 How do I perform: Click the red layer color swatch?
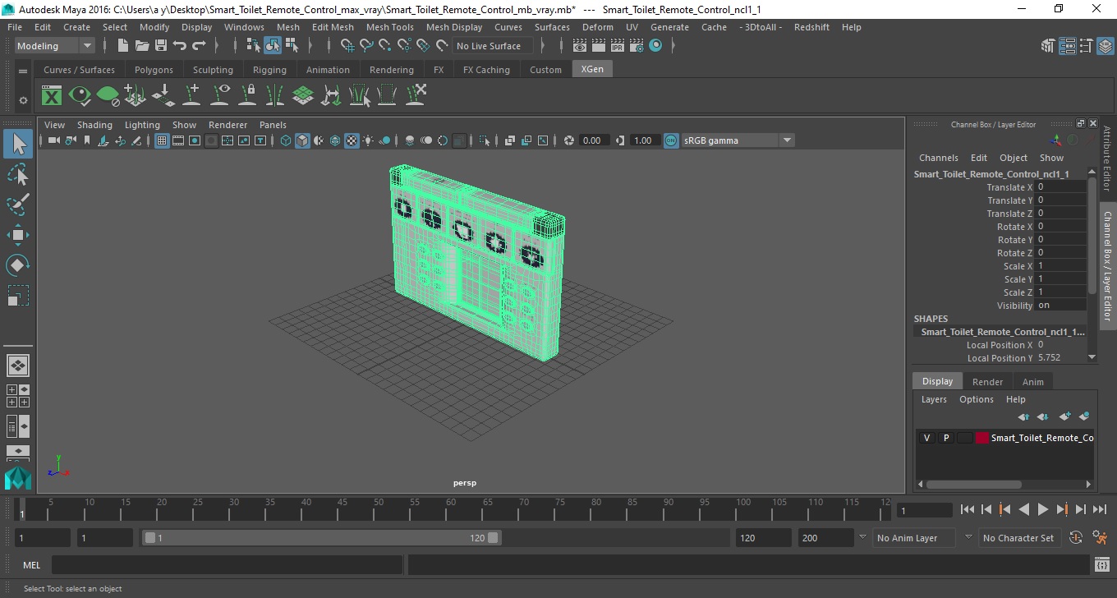pos(982,438)
